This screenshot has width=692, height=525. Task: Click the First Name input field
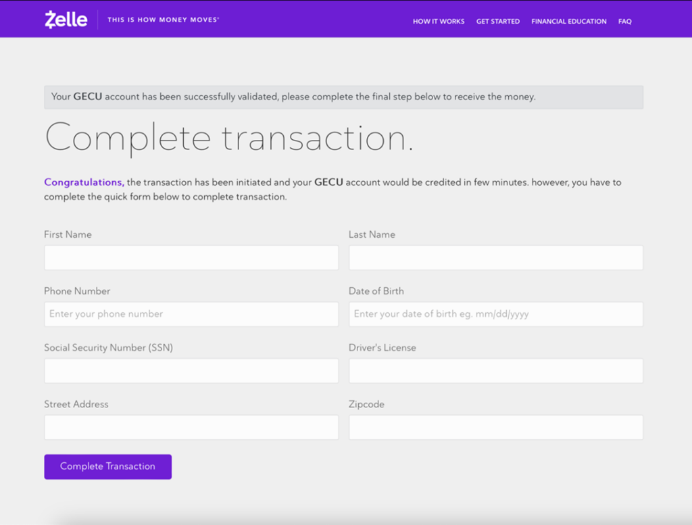pyautogui.click(x=191, y=257)
